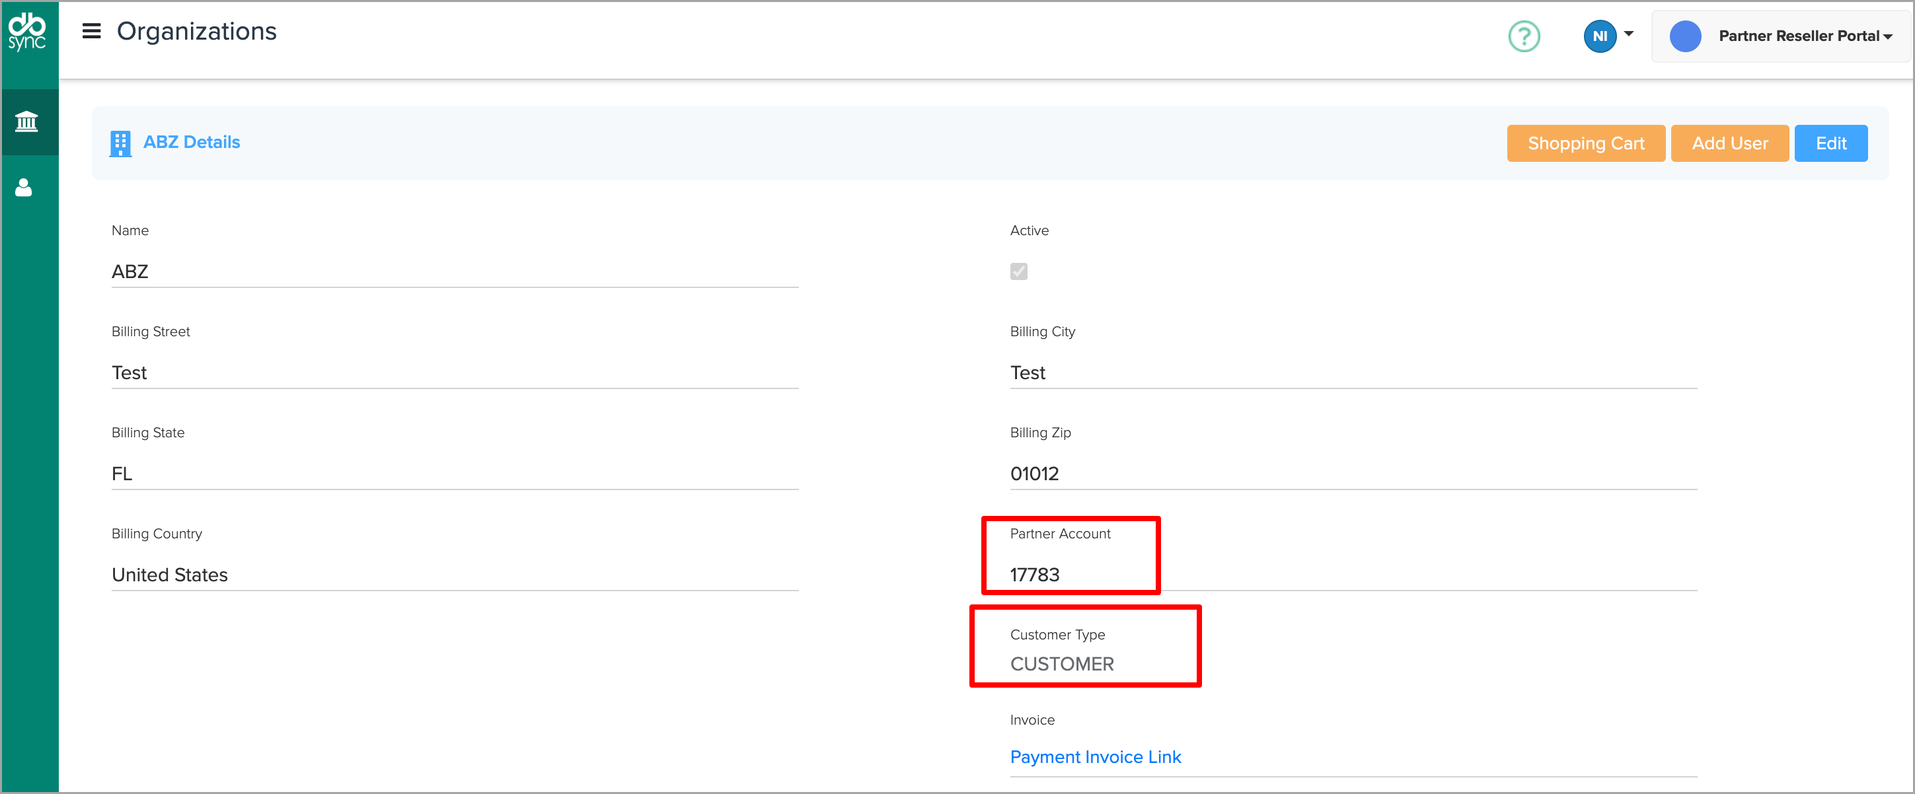Click the Partner Account value 17783
The width and height of the screenshot is (1915, 794).
pos(1034,575)
